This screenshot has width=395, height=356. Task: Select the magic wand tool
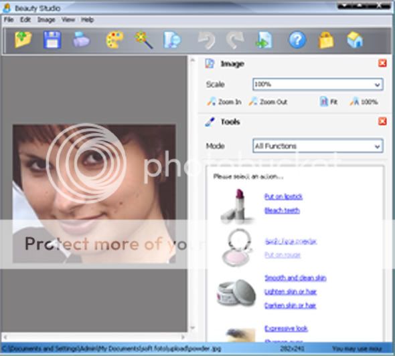(143, 39)
